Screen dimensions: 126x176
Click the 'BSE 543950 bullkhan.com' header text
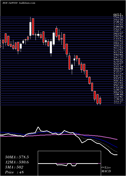click(x=19, y=3)
